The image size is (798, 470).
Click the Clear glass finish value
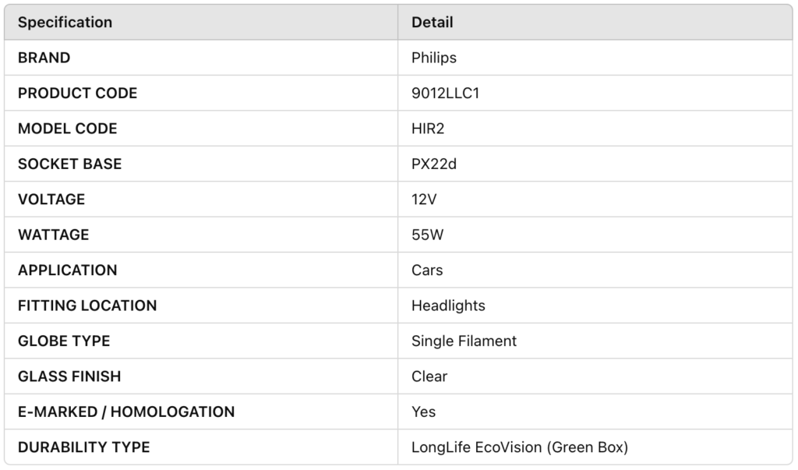429,376
